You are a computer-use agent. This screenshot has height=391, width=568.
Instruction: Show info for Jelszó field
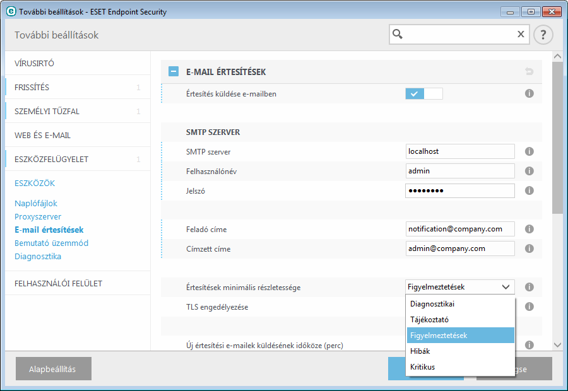pos(530,190)
